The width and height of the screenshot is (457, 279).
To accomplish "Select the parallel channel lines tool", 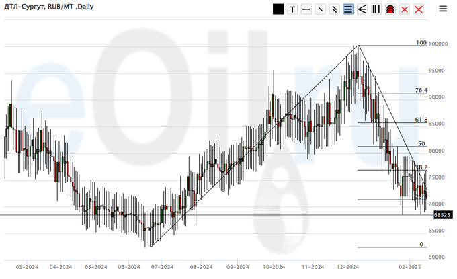I will point(334,9).
